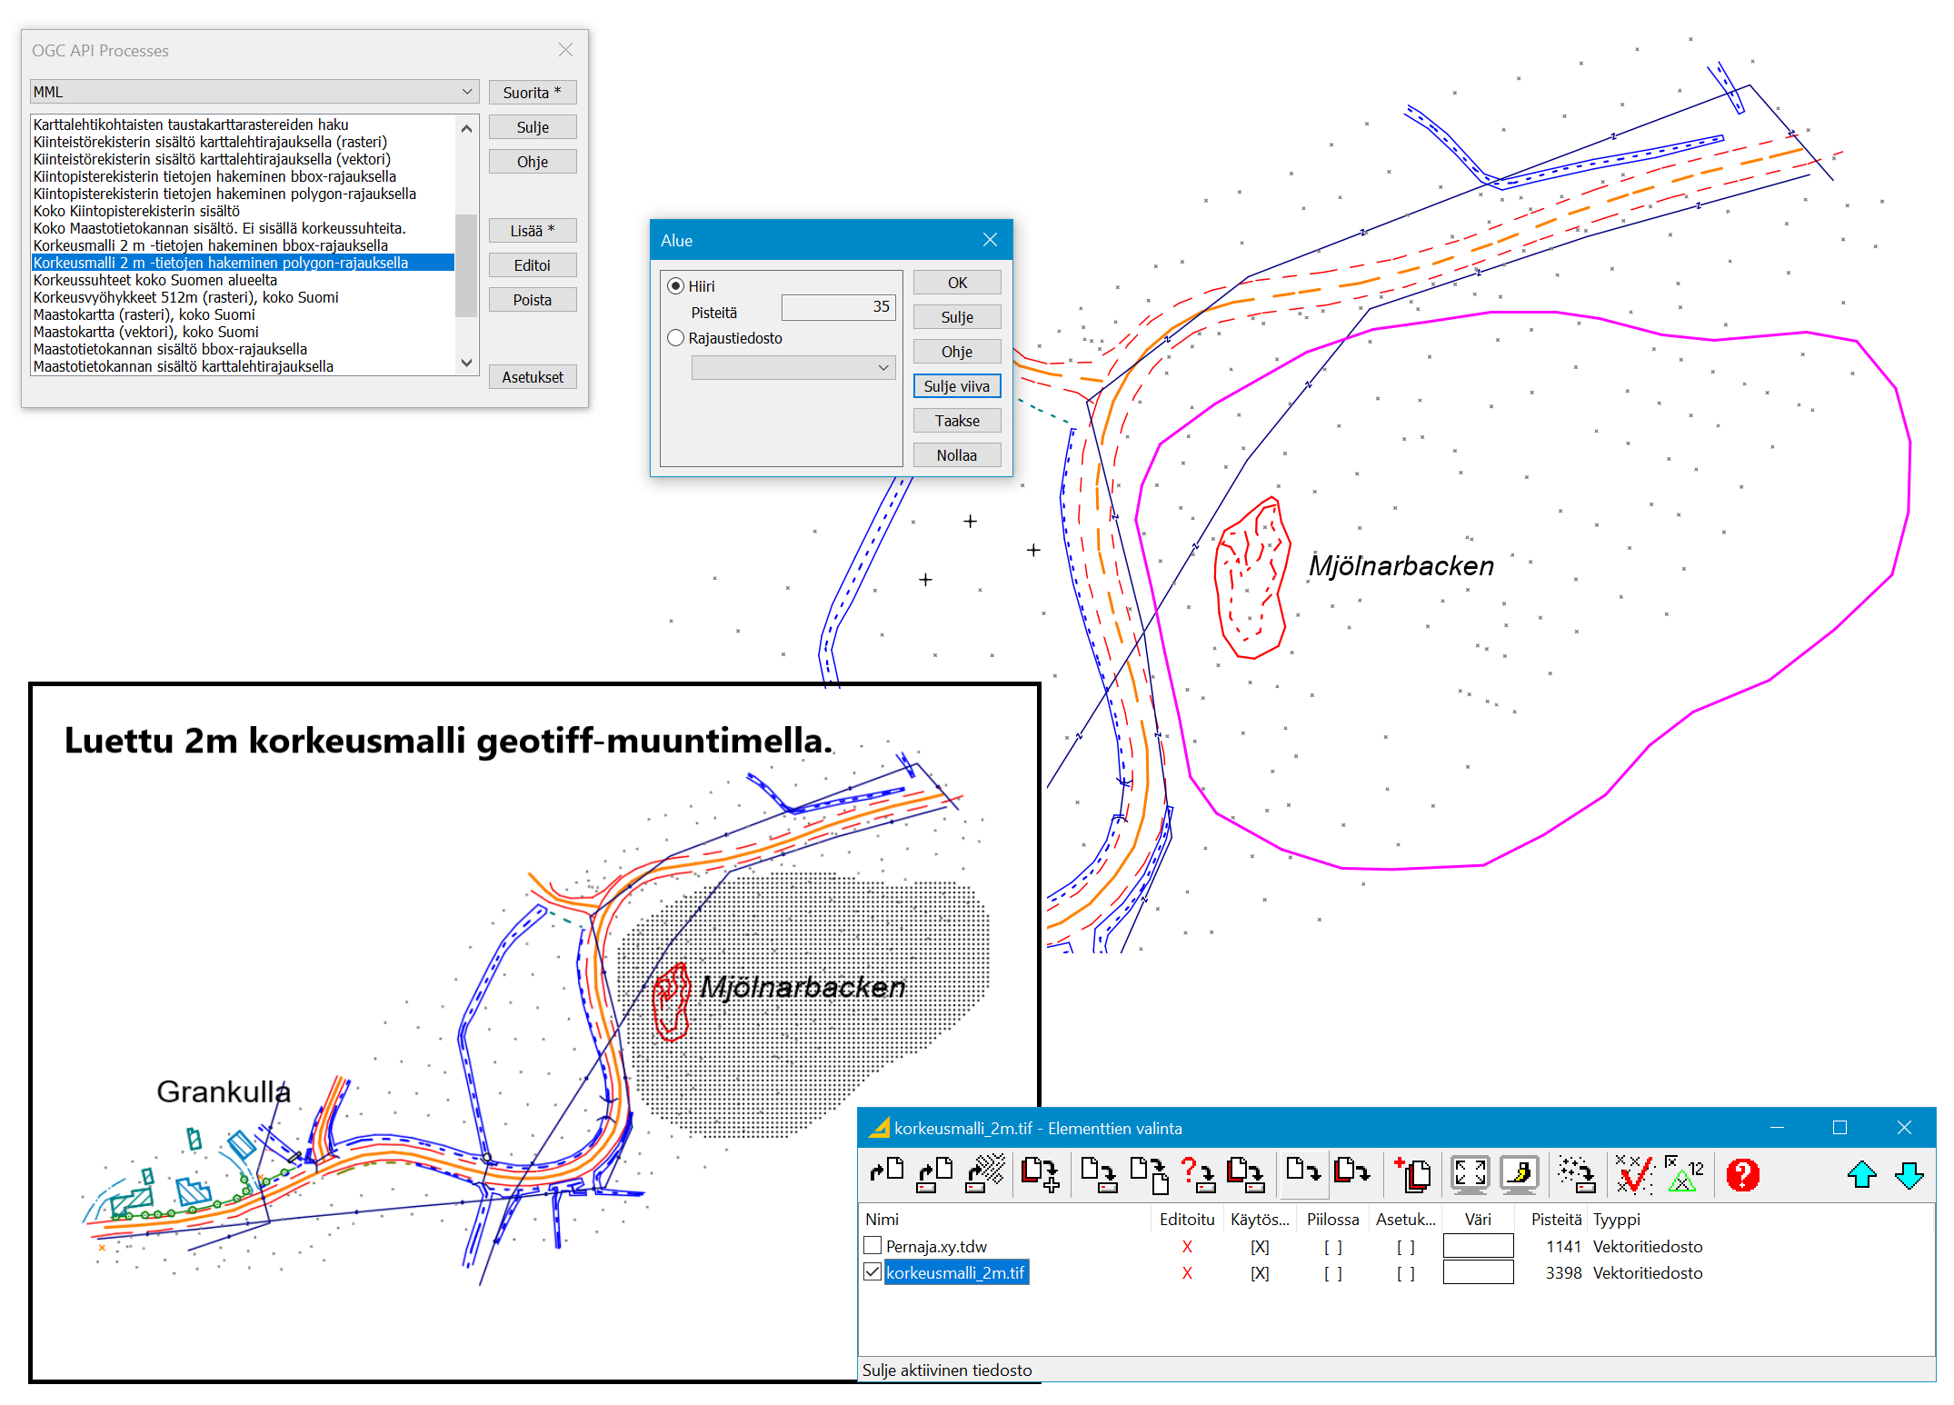
Task: Click the red checkmark validation icon
Action: (1633, 1175)
